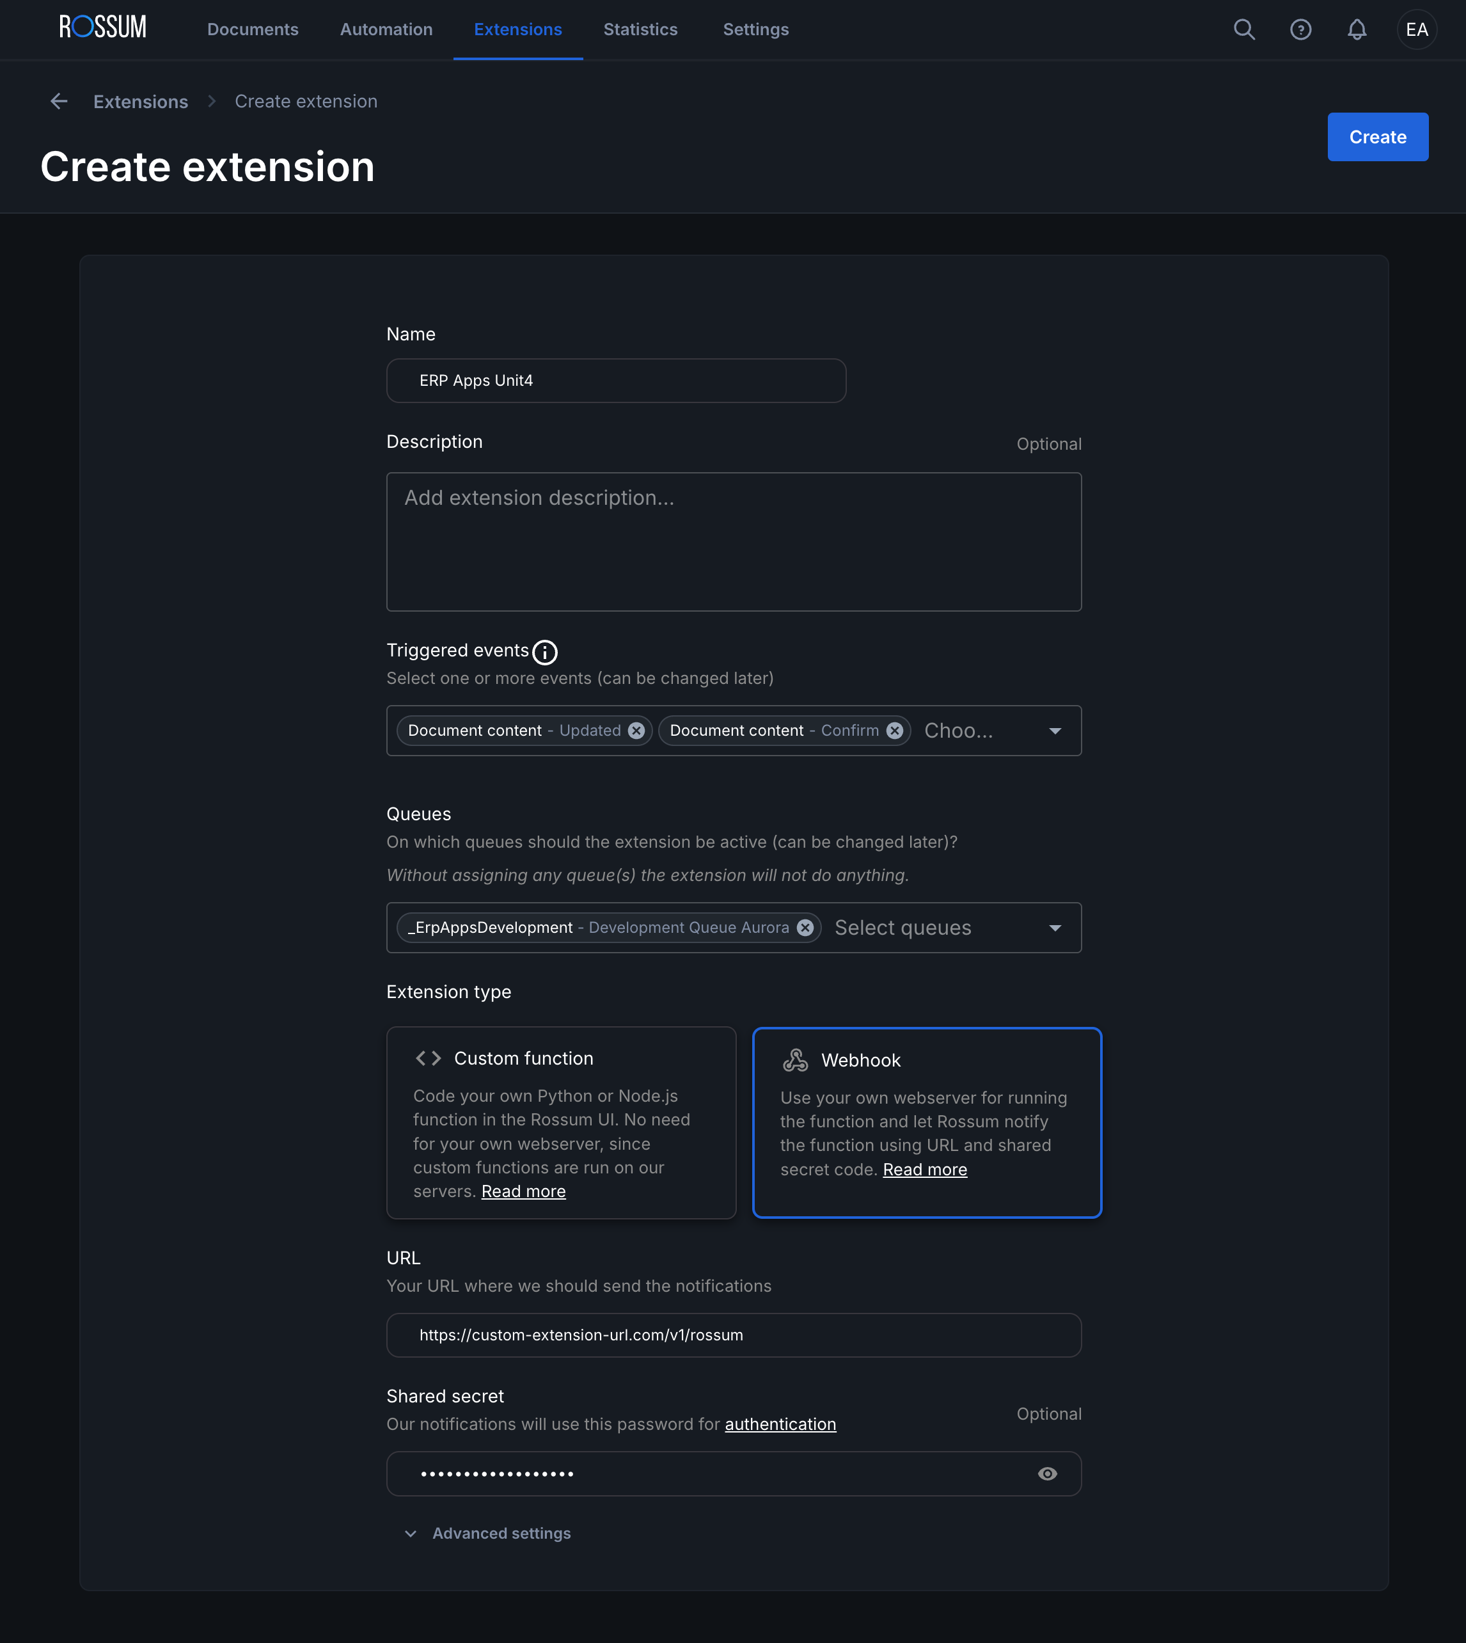Click the info icon beside Triggered events
1466x1643 pixels.
click(x=546, y=653)
